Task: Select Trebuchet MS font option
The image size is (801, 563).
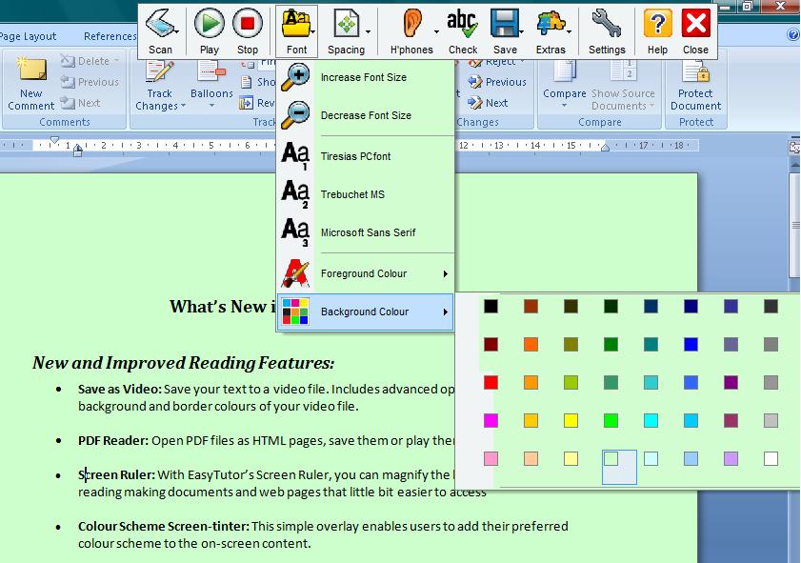Action: 365,194
